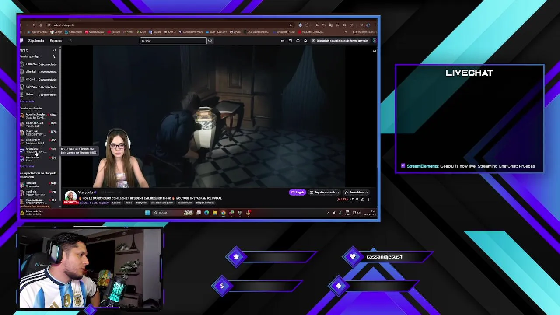Bookmark the page with the star icon
This screenshot has width=560, height=315.
290,25
